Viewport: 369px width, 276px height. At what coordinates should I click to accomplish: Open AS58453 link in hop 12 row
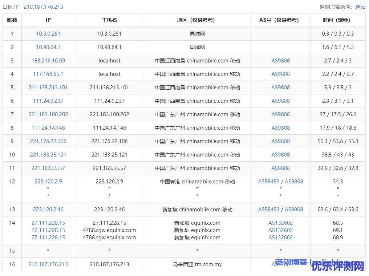coord(269,182)
